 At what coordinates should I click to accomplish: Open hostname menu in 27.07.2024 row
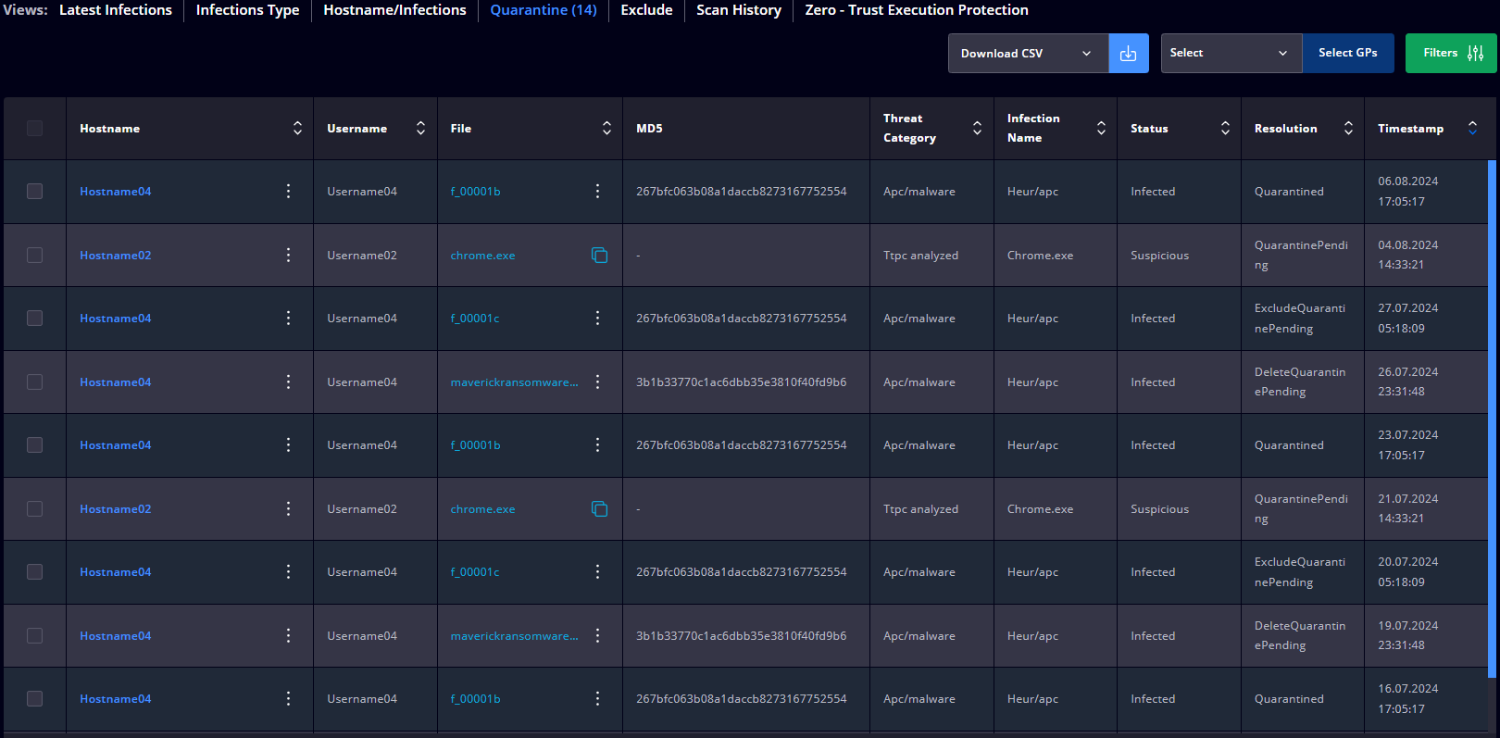point(288,318)
